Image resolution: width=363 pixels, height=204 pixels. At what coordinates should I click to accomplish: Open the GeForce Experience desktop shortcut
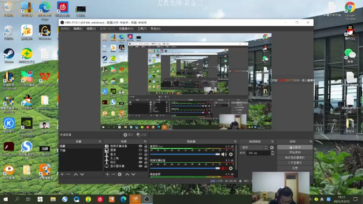click(x=27, y=127)
